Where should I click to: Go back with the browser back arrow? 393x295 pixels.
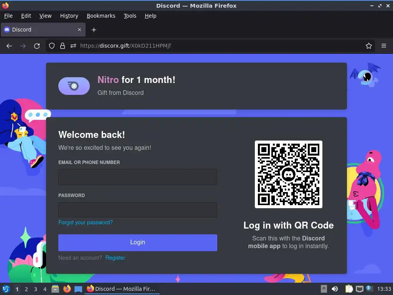[x=9, y=46]
